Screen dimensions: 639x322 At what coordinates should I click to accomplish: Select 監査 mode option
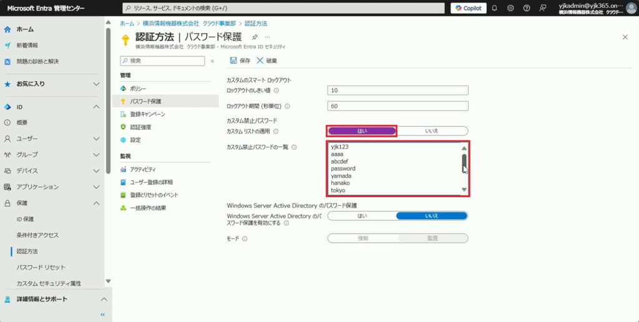(x=432, y=238)
